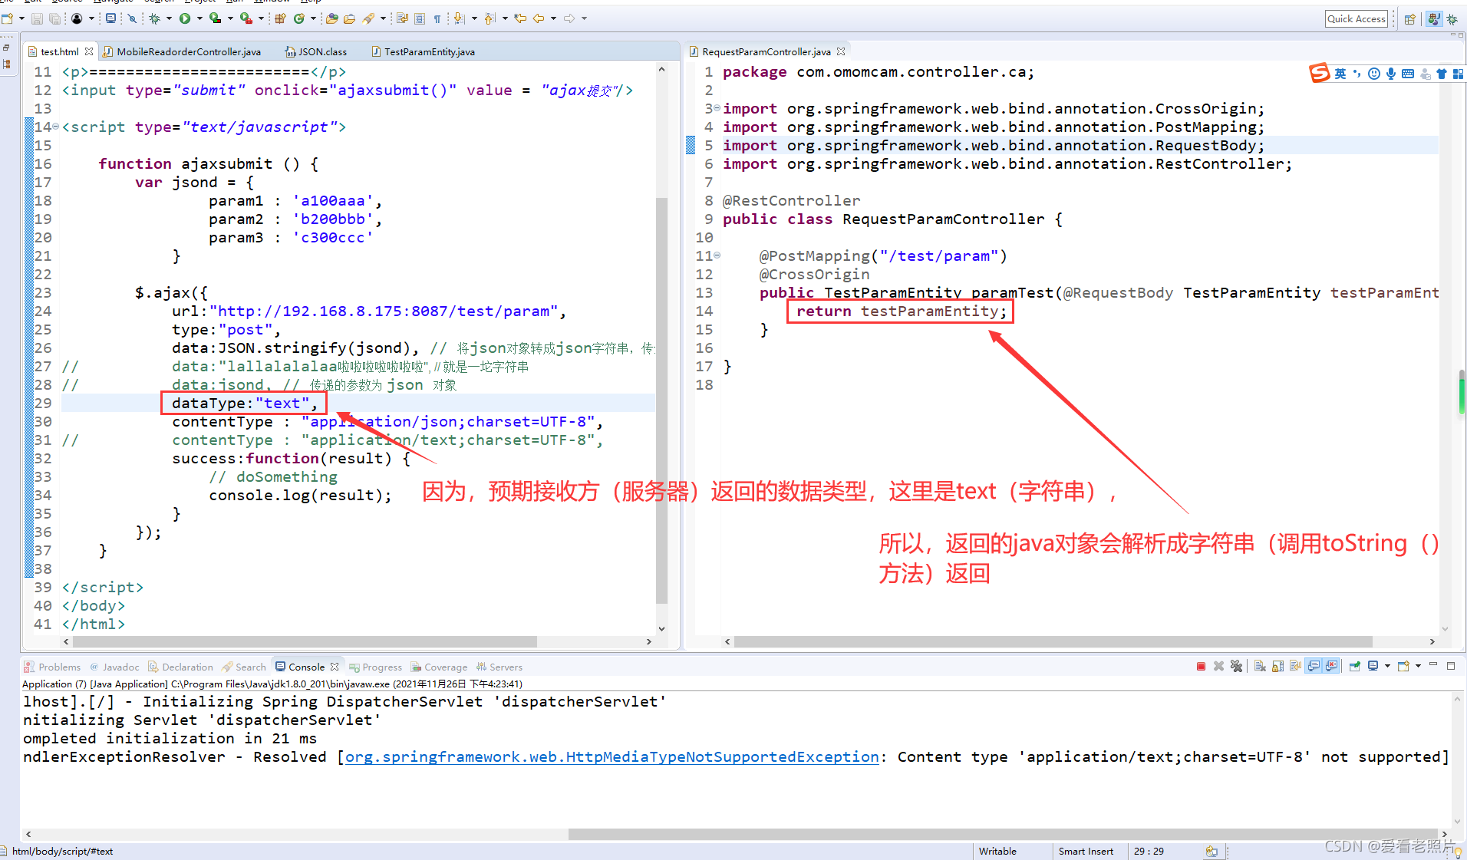
Task: Collapse the script block at line 14
Action: [x=57, y=127]
